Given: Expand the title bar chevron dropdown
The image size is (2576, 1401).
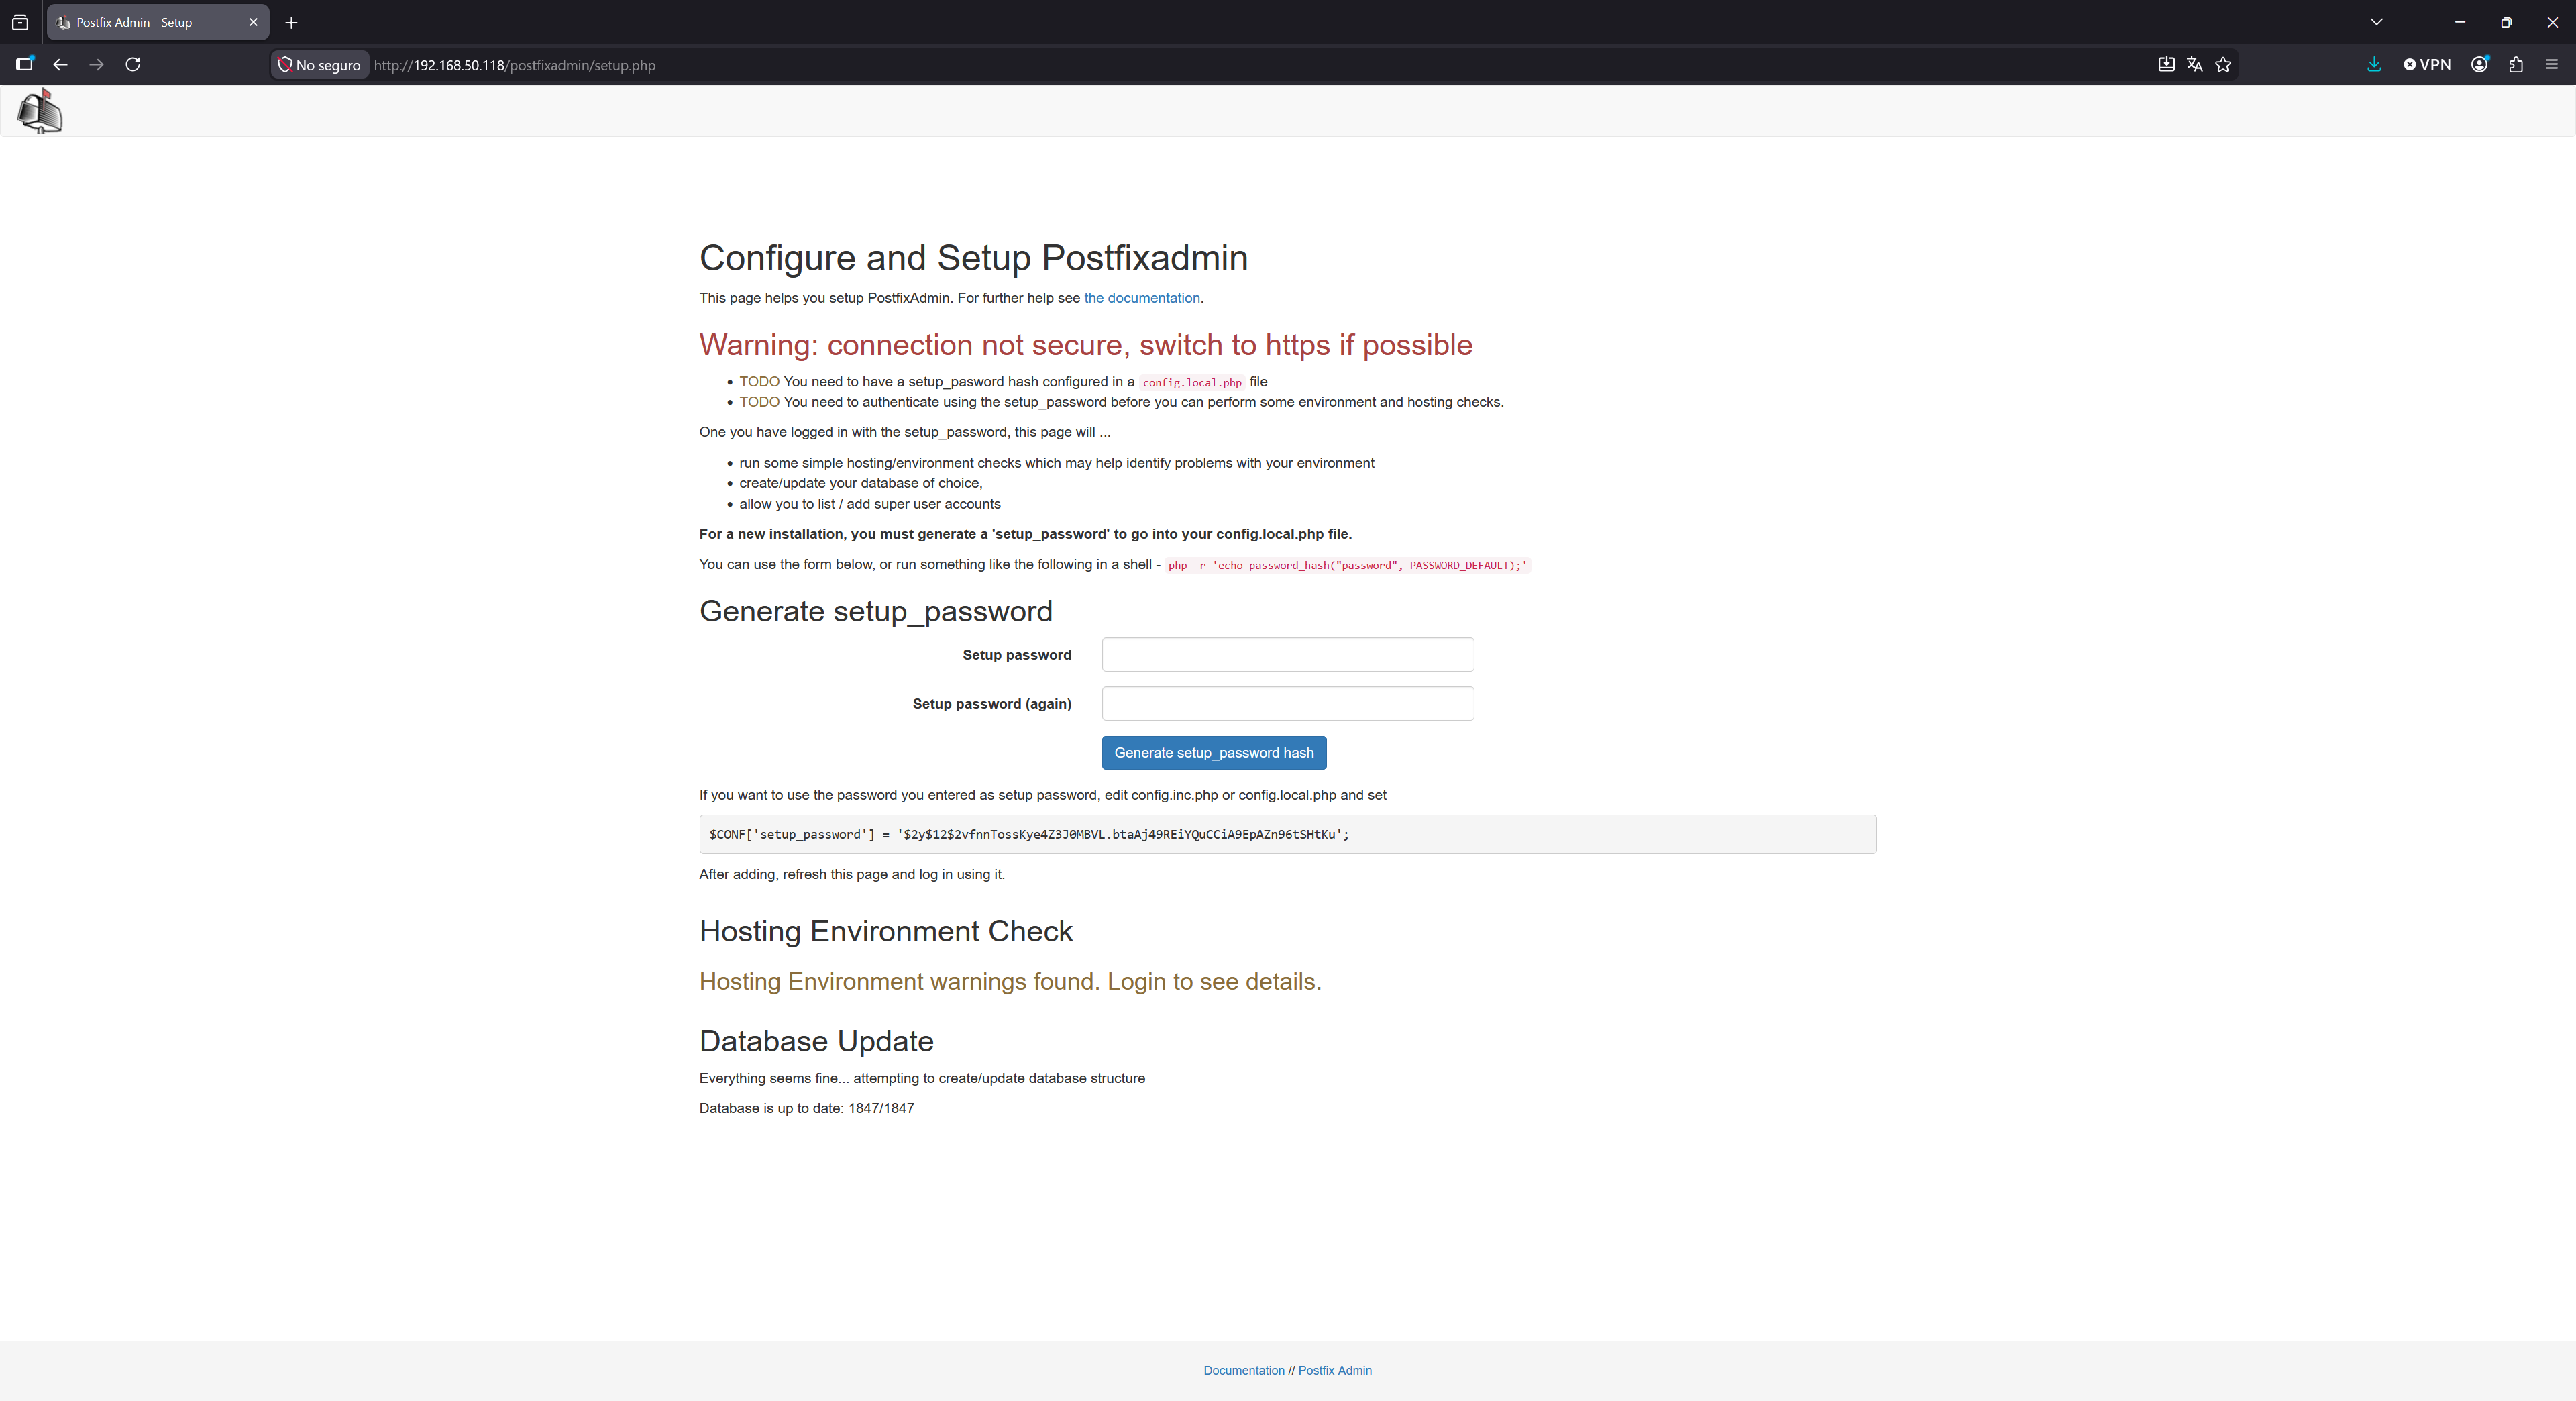Looking at the screenshot, I should (2376, 22).
